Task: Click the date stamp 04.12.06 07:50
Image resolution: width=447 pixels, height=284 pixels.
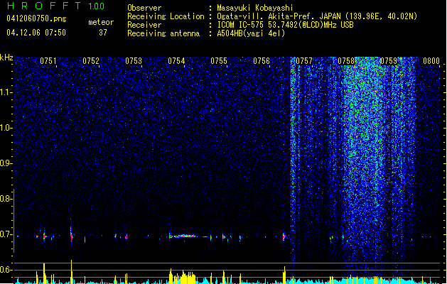Action: coord(36,33)
